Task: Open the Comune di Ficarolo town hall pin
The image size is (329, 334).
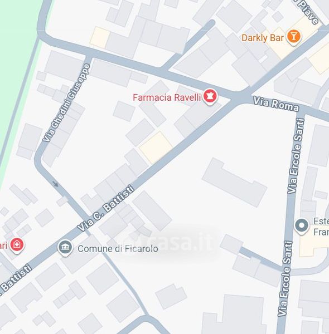Action: 65,248
